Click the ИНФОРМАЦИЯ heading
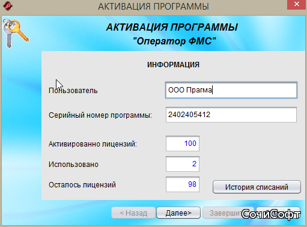The width and height of the screenshot is (307, 227). point(173,65)
